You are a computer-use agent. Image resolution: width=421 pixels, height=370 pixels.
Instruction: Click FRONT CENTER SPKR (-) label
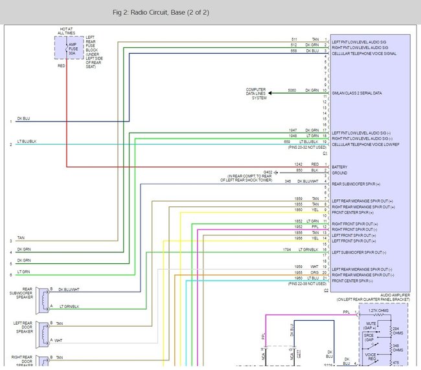[352, 281]
